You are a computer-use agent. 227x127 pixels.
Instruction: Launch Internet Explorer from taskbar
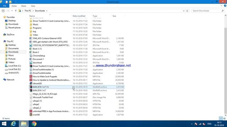[13, 124]
